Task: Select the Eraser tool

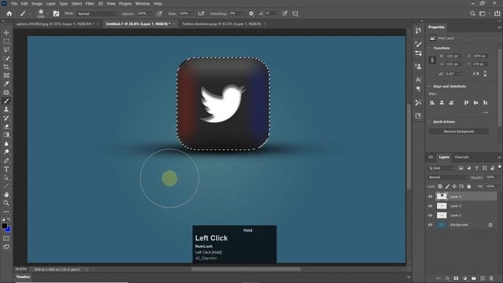Action: coord(6,127)
